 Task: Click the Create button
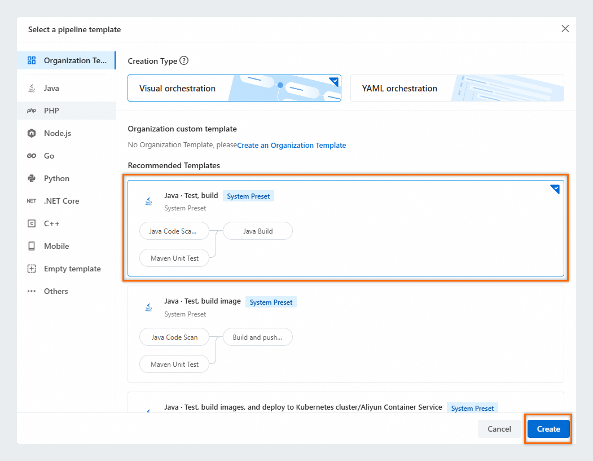(x=548, y=429)
